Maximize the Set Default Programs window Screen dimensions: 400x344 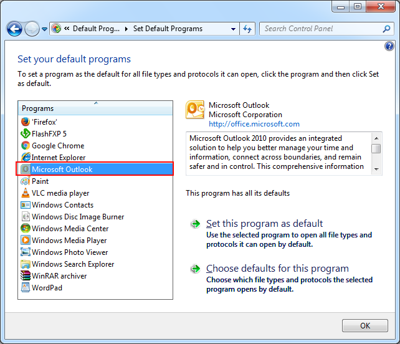pos(358,7)
